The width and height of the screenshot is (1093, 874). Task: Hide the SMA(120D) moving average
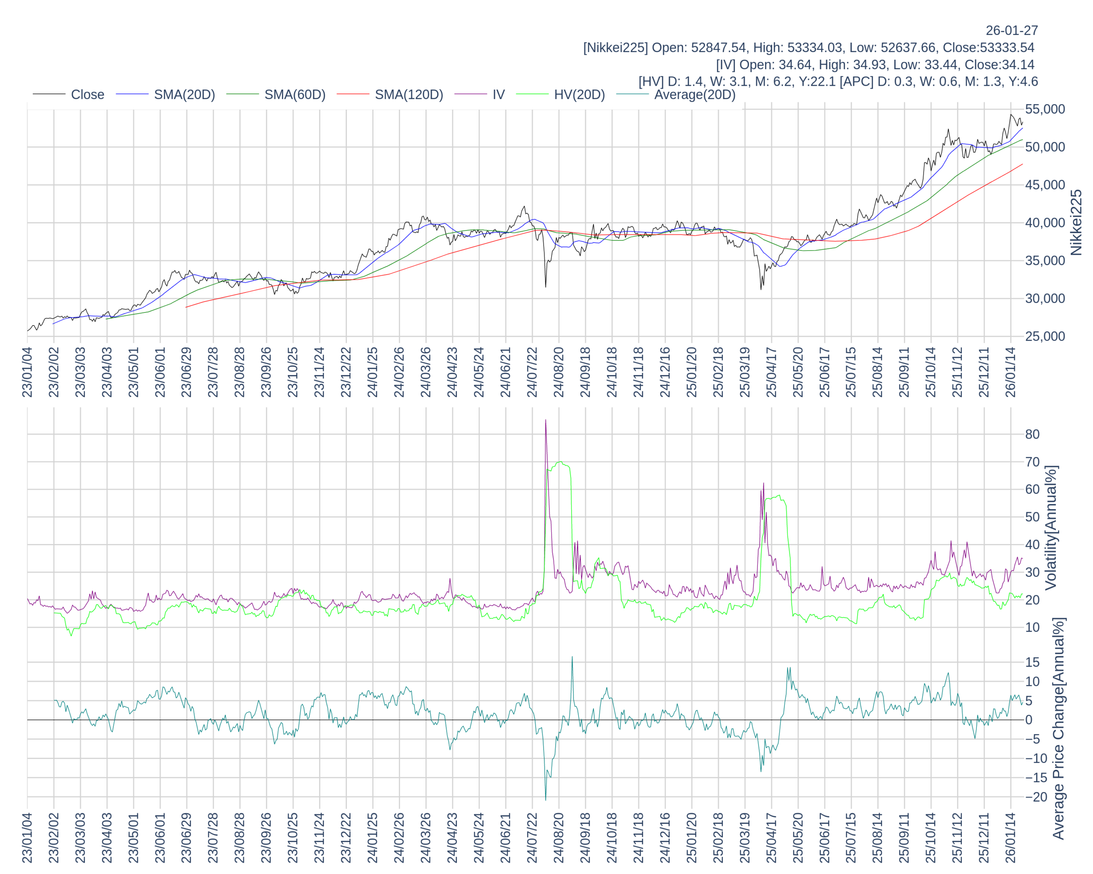click(x=409, y=95)
